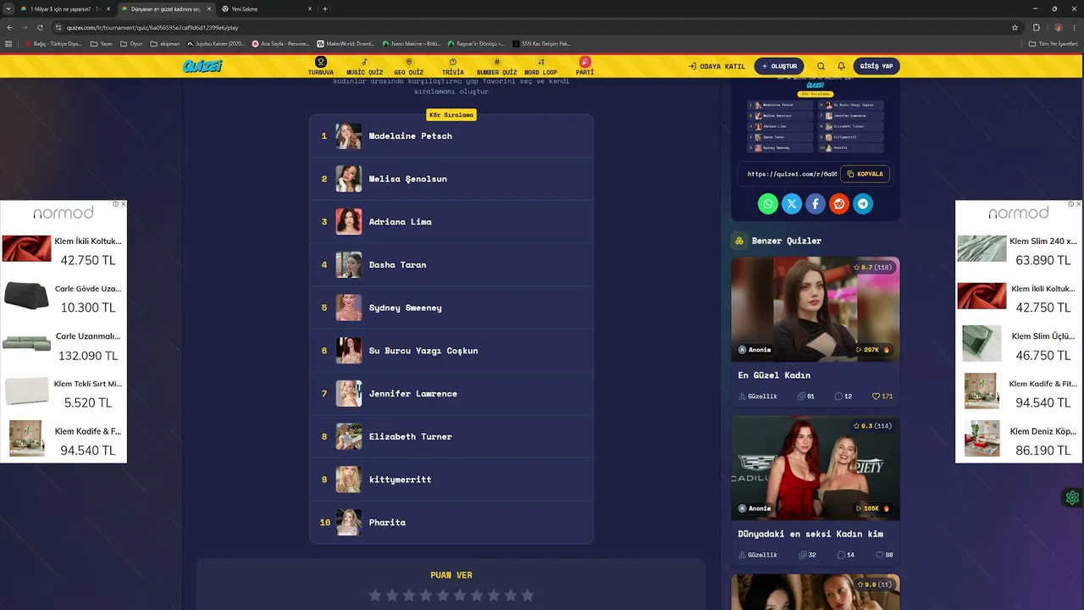Select 'Dasha Taran' name in the ranking

coord(397,265)
